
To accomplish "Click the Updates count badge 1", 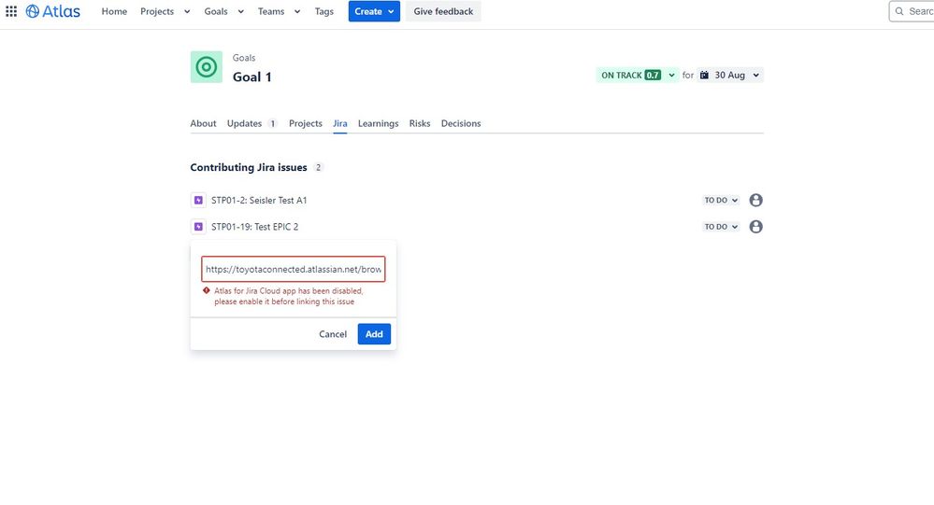I will (x=272, y=124).
